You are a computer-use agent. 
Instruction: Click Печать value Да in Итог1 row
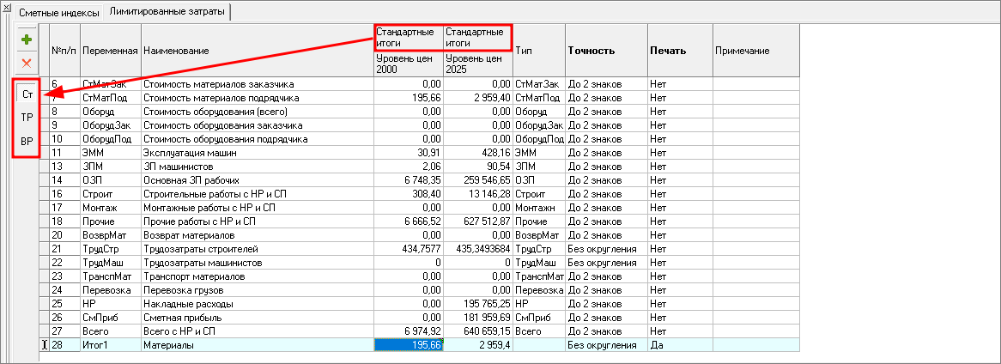679,344
